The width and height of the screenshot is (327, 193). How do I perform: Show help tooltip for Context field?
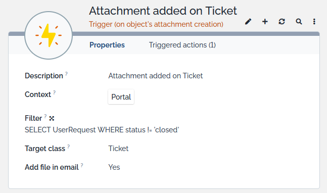click(54, 92)
